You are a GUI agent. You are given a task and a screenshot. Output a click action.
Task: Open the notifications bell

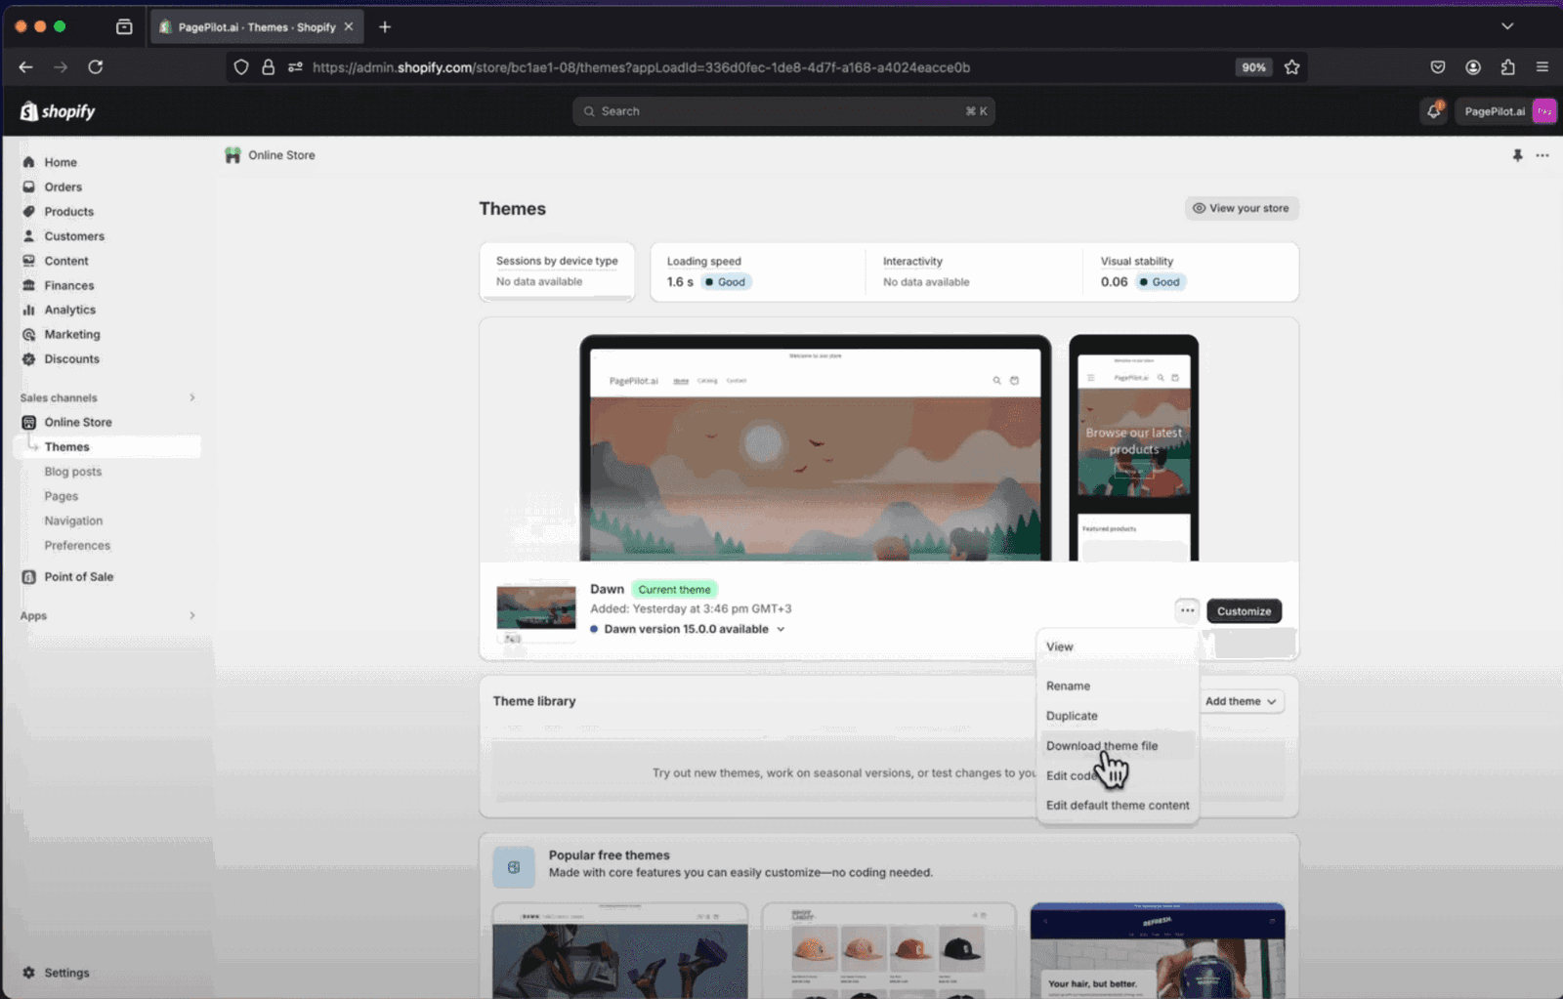click(x=1432, y=111)
